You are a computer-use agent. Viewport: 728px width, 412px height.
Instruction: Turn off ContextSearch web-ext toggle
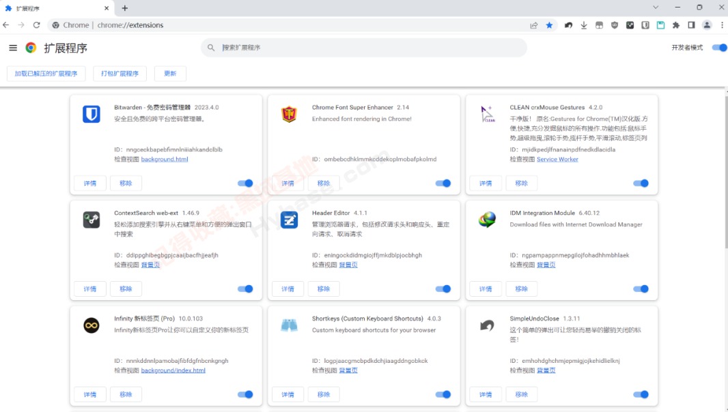[x=245, y=289]
